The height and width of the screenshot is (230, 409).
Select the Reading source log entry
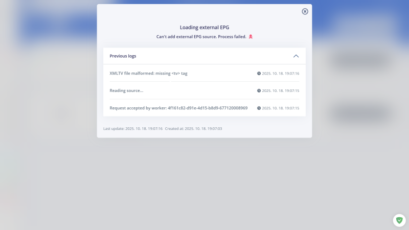[126, 91]
